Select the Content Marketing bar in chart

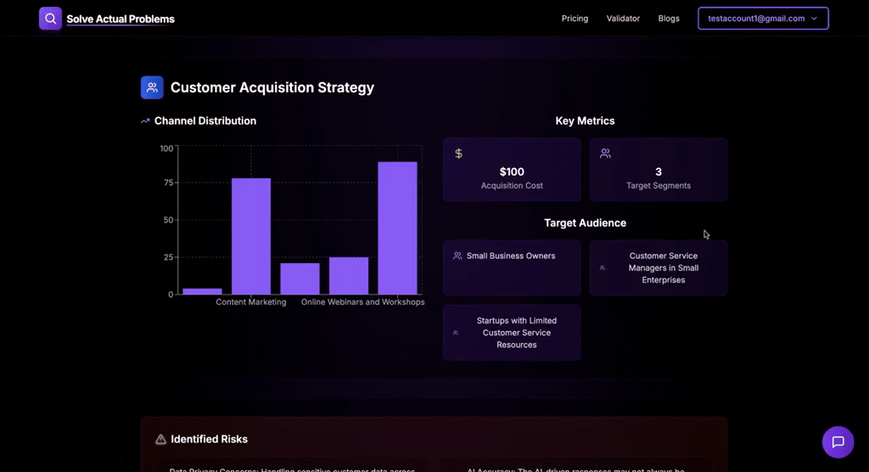pos(251,236)
